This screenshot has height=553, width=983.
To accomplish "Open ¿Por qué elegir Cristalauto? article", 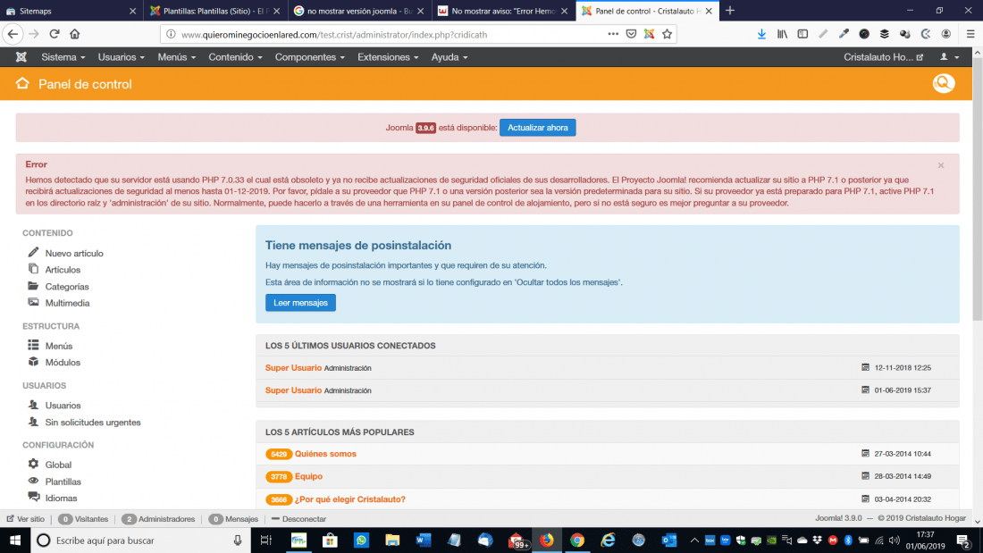I will pyautogui.click(x=349, y=499).
